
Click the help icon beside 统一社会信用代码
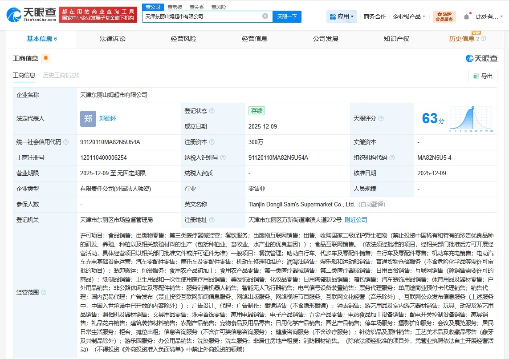point(66,141)
